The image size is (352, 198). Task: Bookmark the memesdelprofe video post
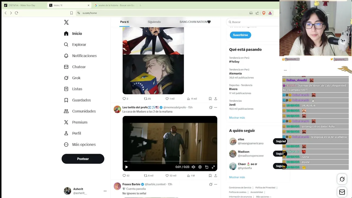(210, 175)
